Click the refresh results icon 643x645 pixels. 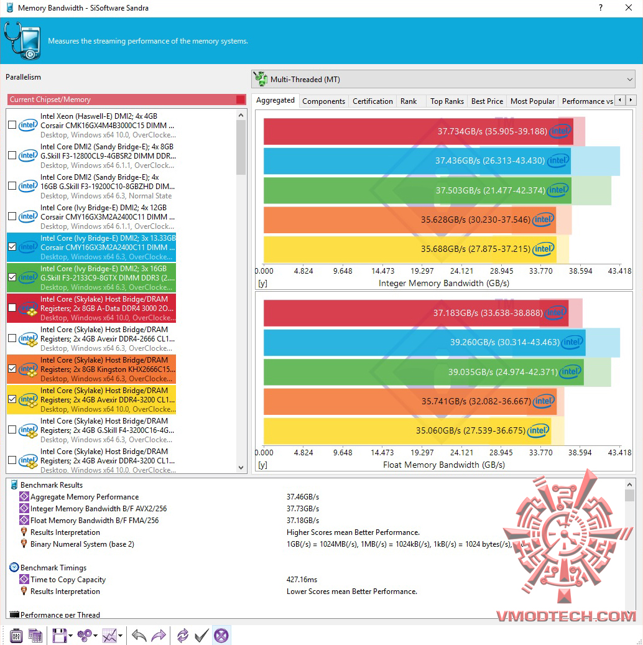click(183, 636)
